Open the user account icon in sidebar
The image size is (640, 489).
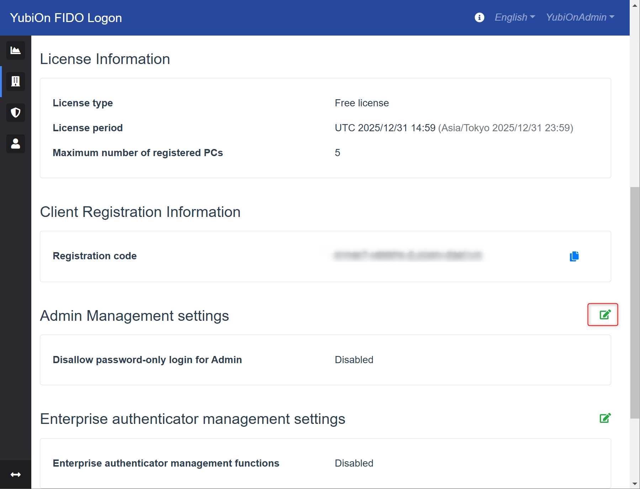point(16,144)
